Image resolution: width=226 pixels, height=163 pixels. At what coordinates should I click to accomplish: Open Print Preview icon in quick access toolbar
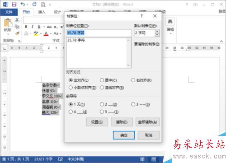tap(43, 5)
